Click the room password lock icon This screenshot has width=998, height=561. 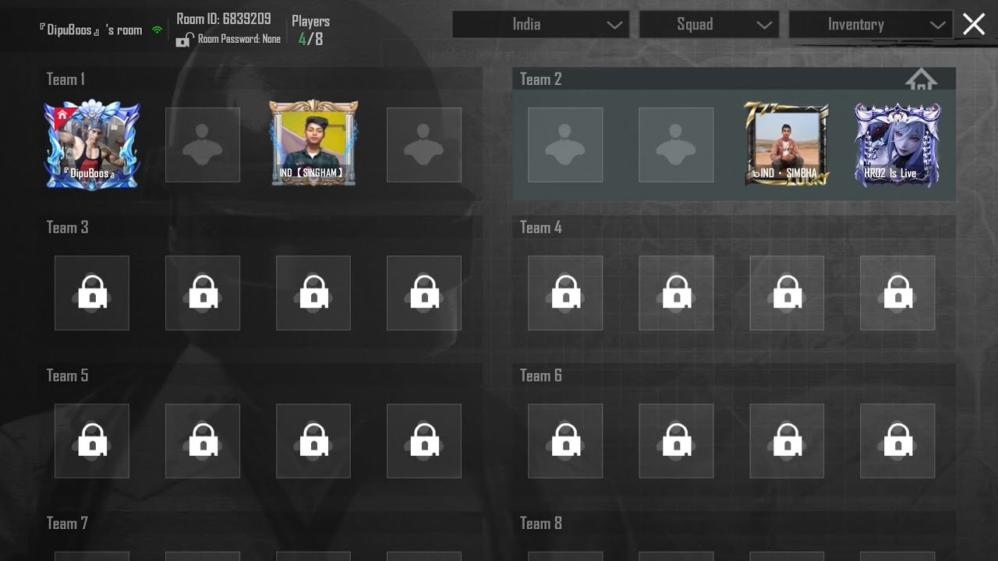click(x=185, y=39)
